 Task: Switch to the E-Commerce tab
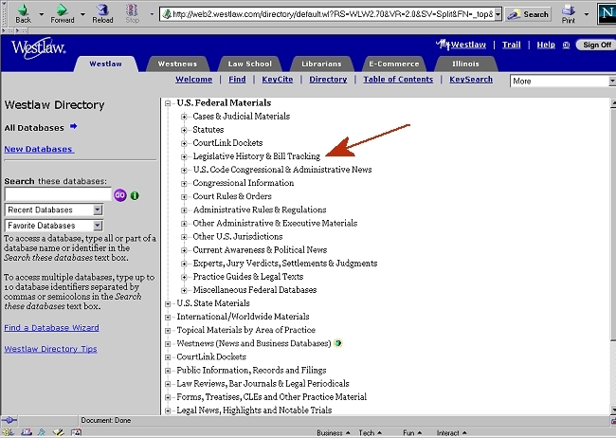coord(394,64)
